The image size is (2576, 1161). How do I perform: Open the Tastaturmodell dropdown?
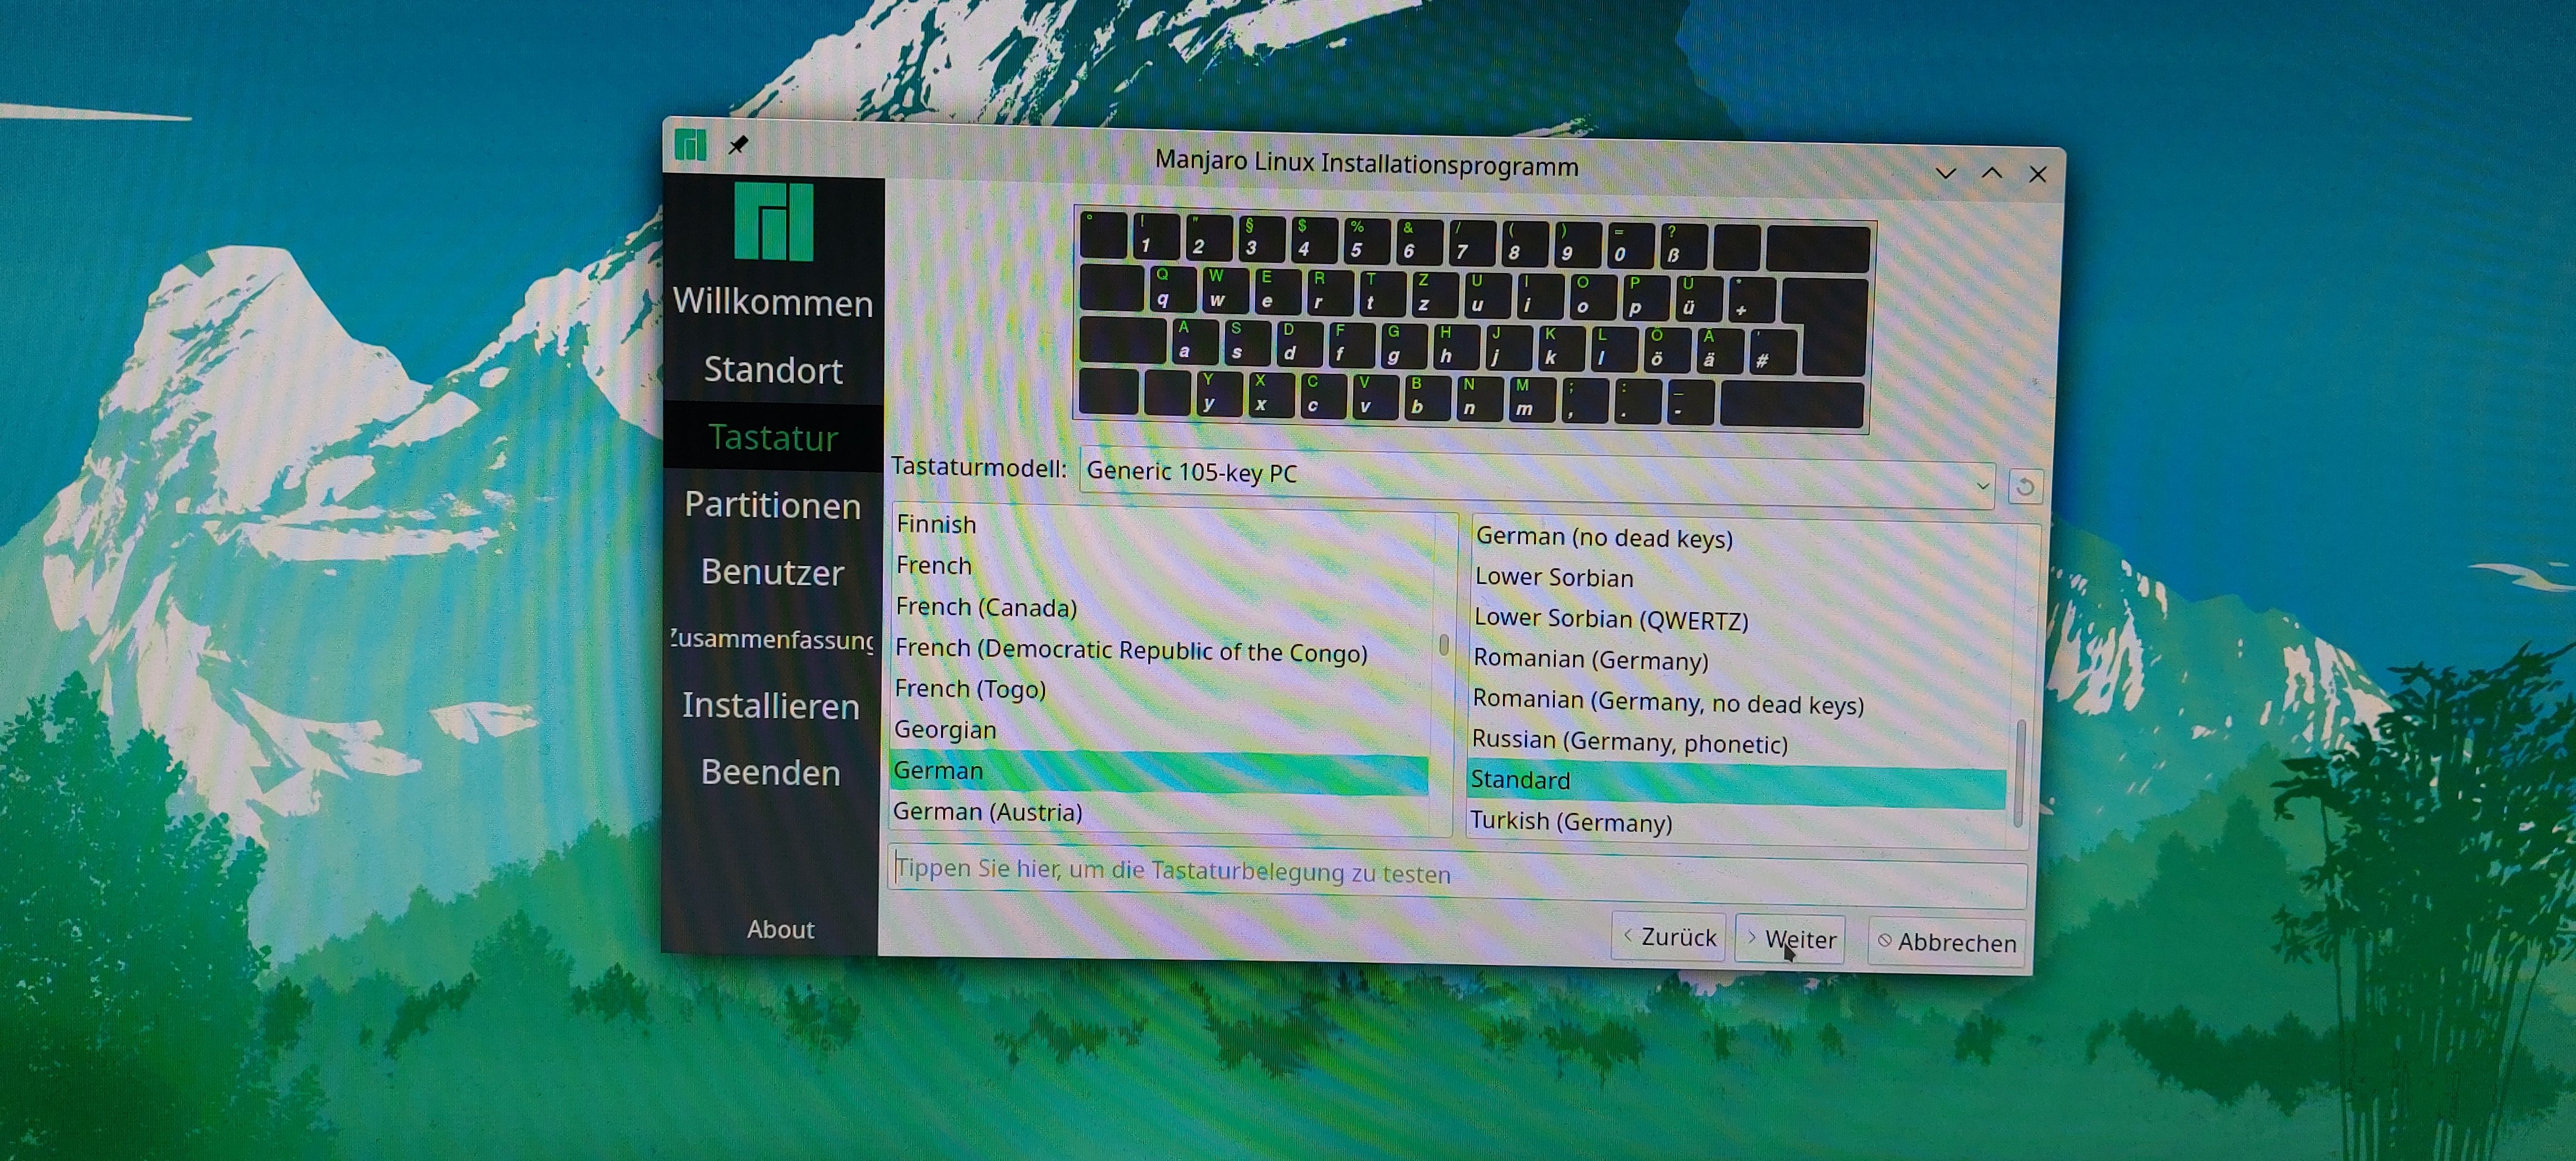coord(1538,478)
